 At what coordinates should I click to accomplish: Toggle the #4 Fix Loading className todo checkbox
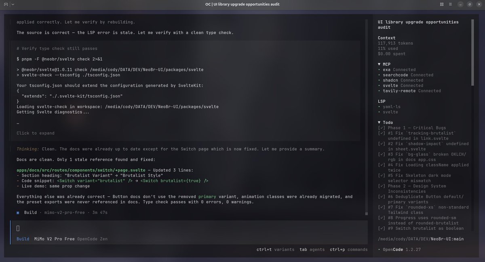pyautogui.click(x=382, y=165)
